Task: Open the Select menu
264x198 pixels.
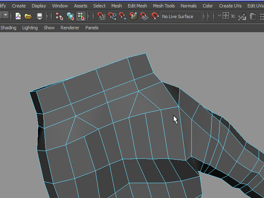Action: [x=99, y=6]
